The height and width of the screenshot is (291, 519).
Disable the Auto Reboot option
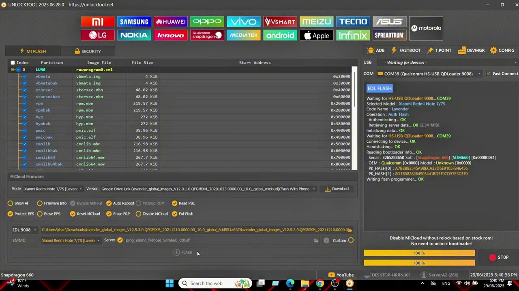point(109,203)
